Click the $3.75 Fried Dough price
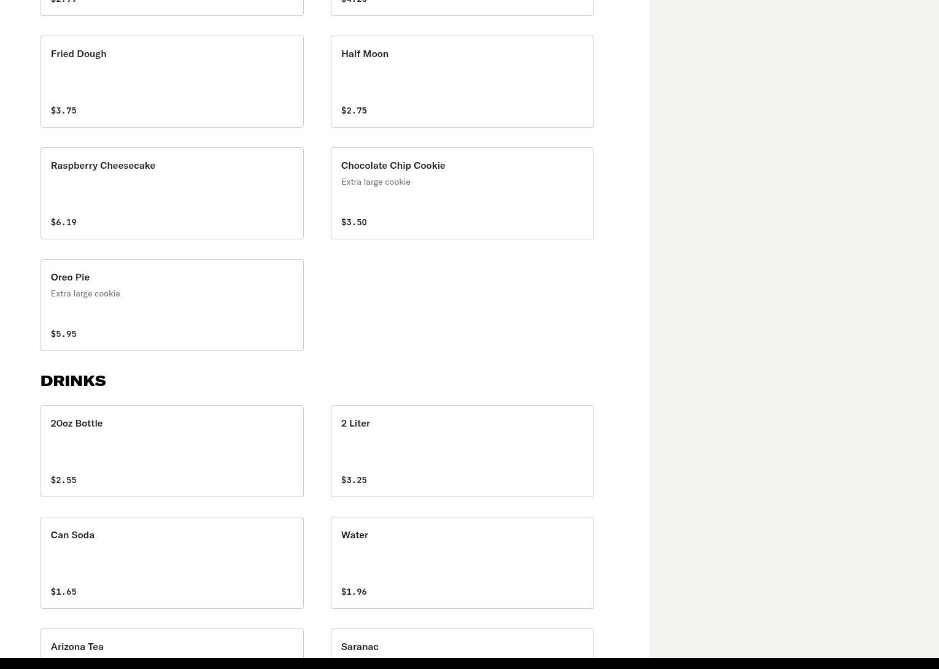This screenshot has width=939, height=669. (64, 110)
